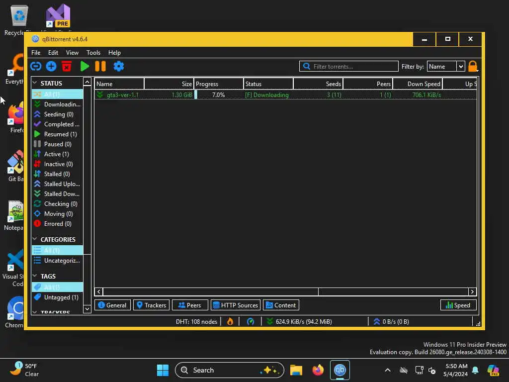Toggle the Speed graph button

[458, 305]
